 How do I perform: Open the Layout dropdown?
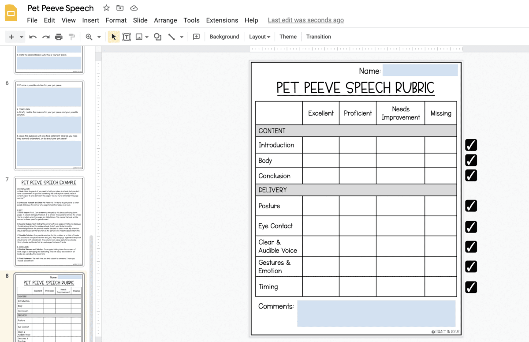click(259, 37)
